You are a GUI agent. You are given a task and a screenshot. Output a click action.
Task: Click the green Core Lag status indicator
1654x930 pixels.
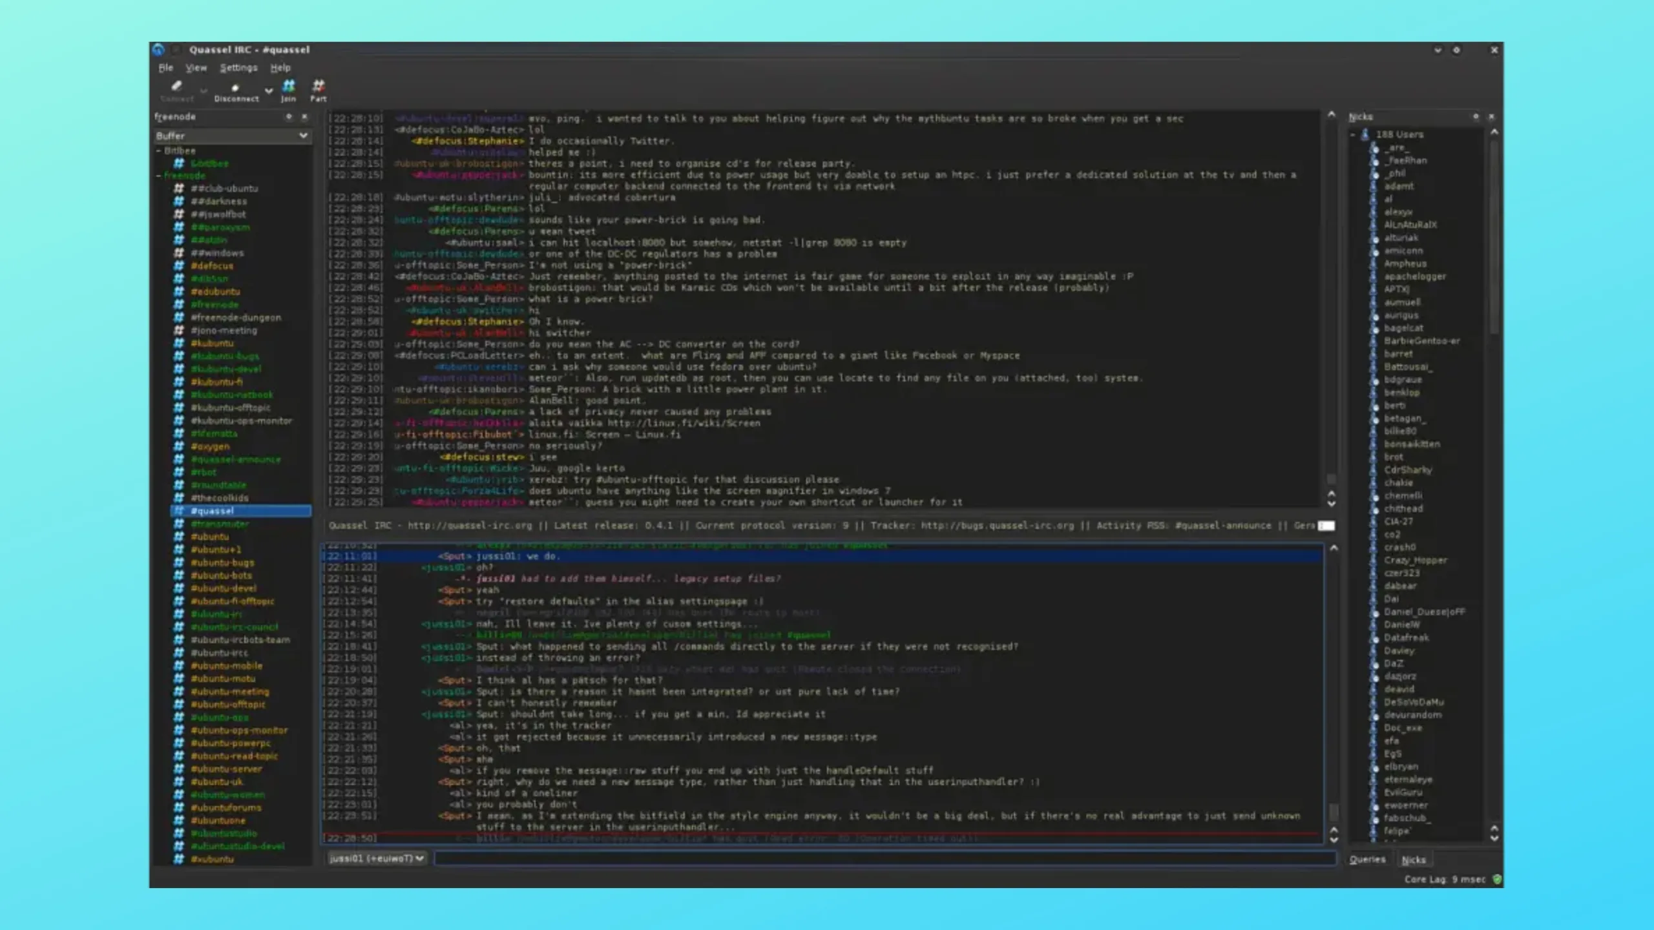[x=1497, y=879]
